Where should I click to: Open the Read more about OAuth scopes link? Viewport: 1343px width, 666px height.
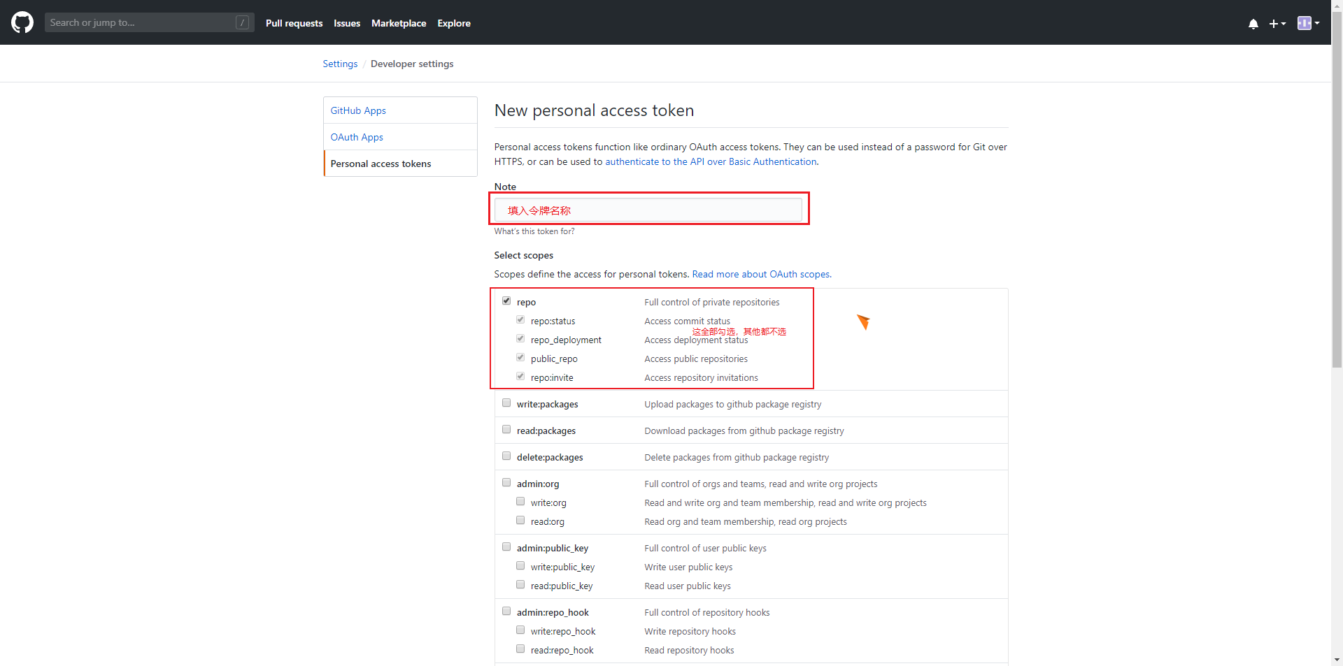760,274
